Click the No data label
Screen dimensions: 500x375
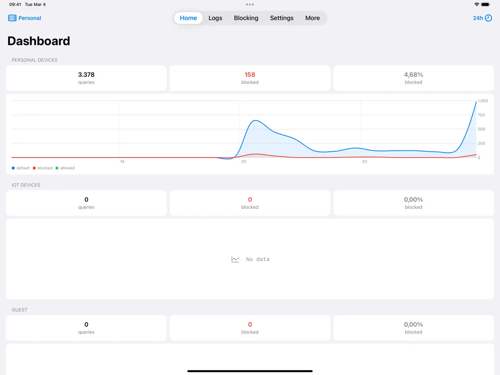258,259
